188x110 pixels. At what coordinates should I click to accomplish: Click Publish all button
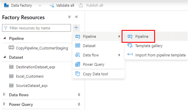tap(91, 6)
